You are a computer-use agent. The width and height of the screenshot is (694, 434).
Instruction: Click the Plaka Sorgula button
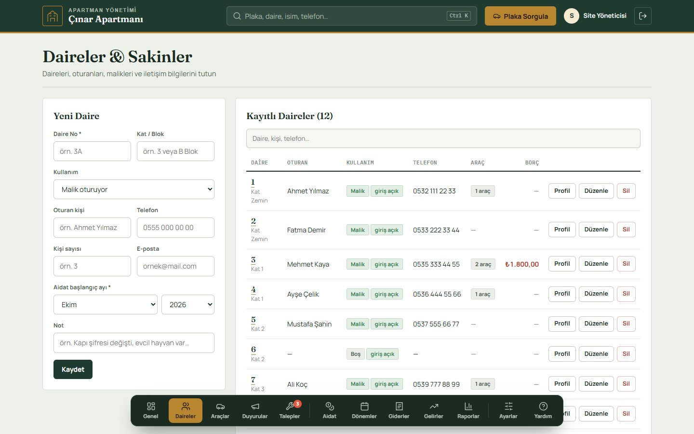point(520,16)
